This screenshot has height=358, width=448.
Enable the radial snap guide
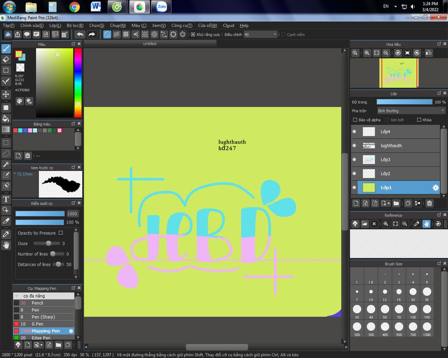click(145, 35)
